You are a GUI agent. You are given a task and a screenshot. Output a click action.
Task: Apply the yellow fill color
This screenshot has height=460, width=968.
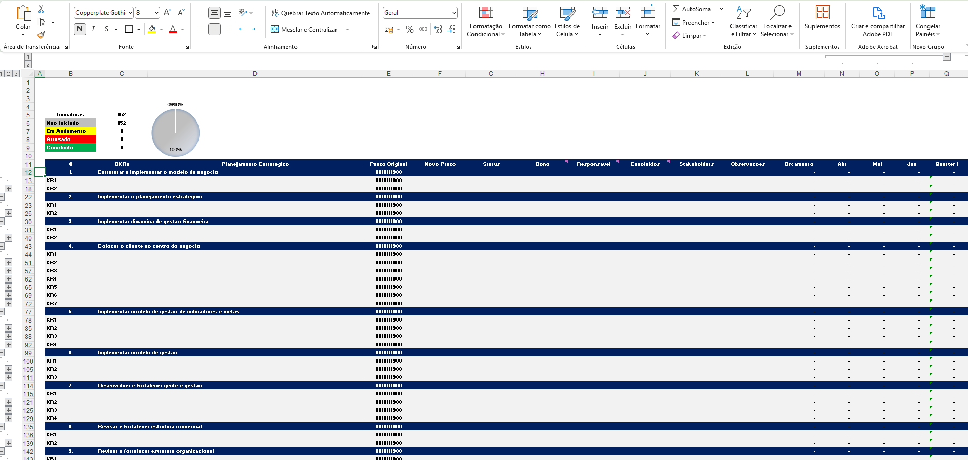(x=152, y=29)
